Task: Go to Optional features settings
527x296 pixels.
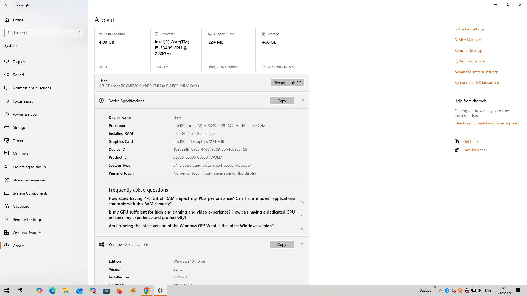Action: click(27, 233)
